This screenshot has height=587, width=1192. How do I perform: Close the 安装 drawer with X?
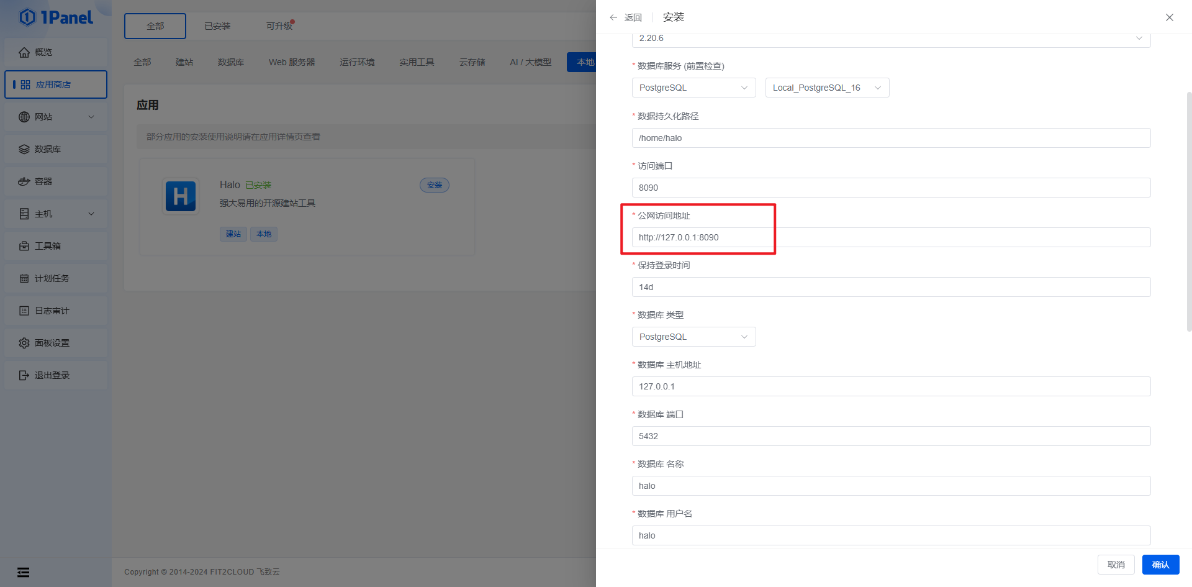(x=1170, y=17)
